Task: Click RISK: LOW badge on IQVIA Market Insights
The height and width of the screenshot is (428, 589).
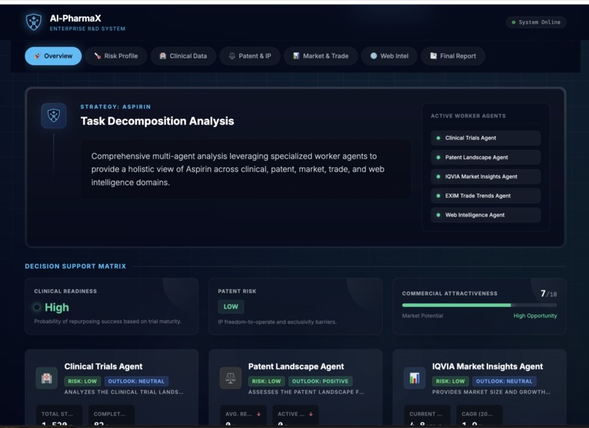Action: 451,381
